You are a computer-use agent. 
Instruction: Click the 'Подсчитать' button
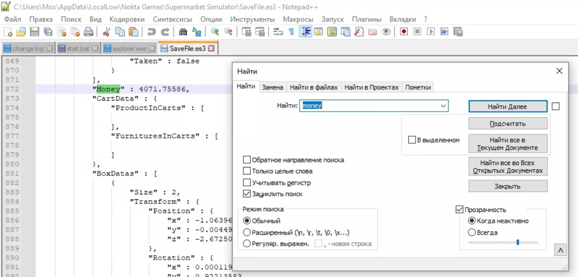[x=508, y=124]
